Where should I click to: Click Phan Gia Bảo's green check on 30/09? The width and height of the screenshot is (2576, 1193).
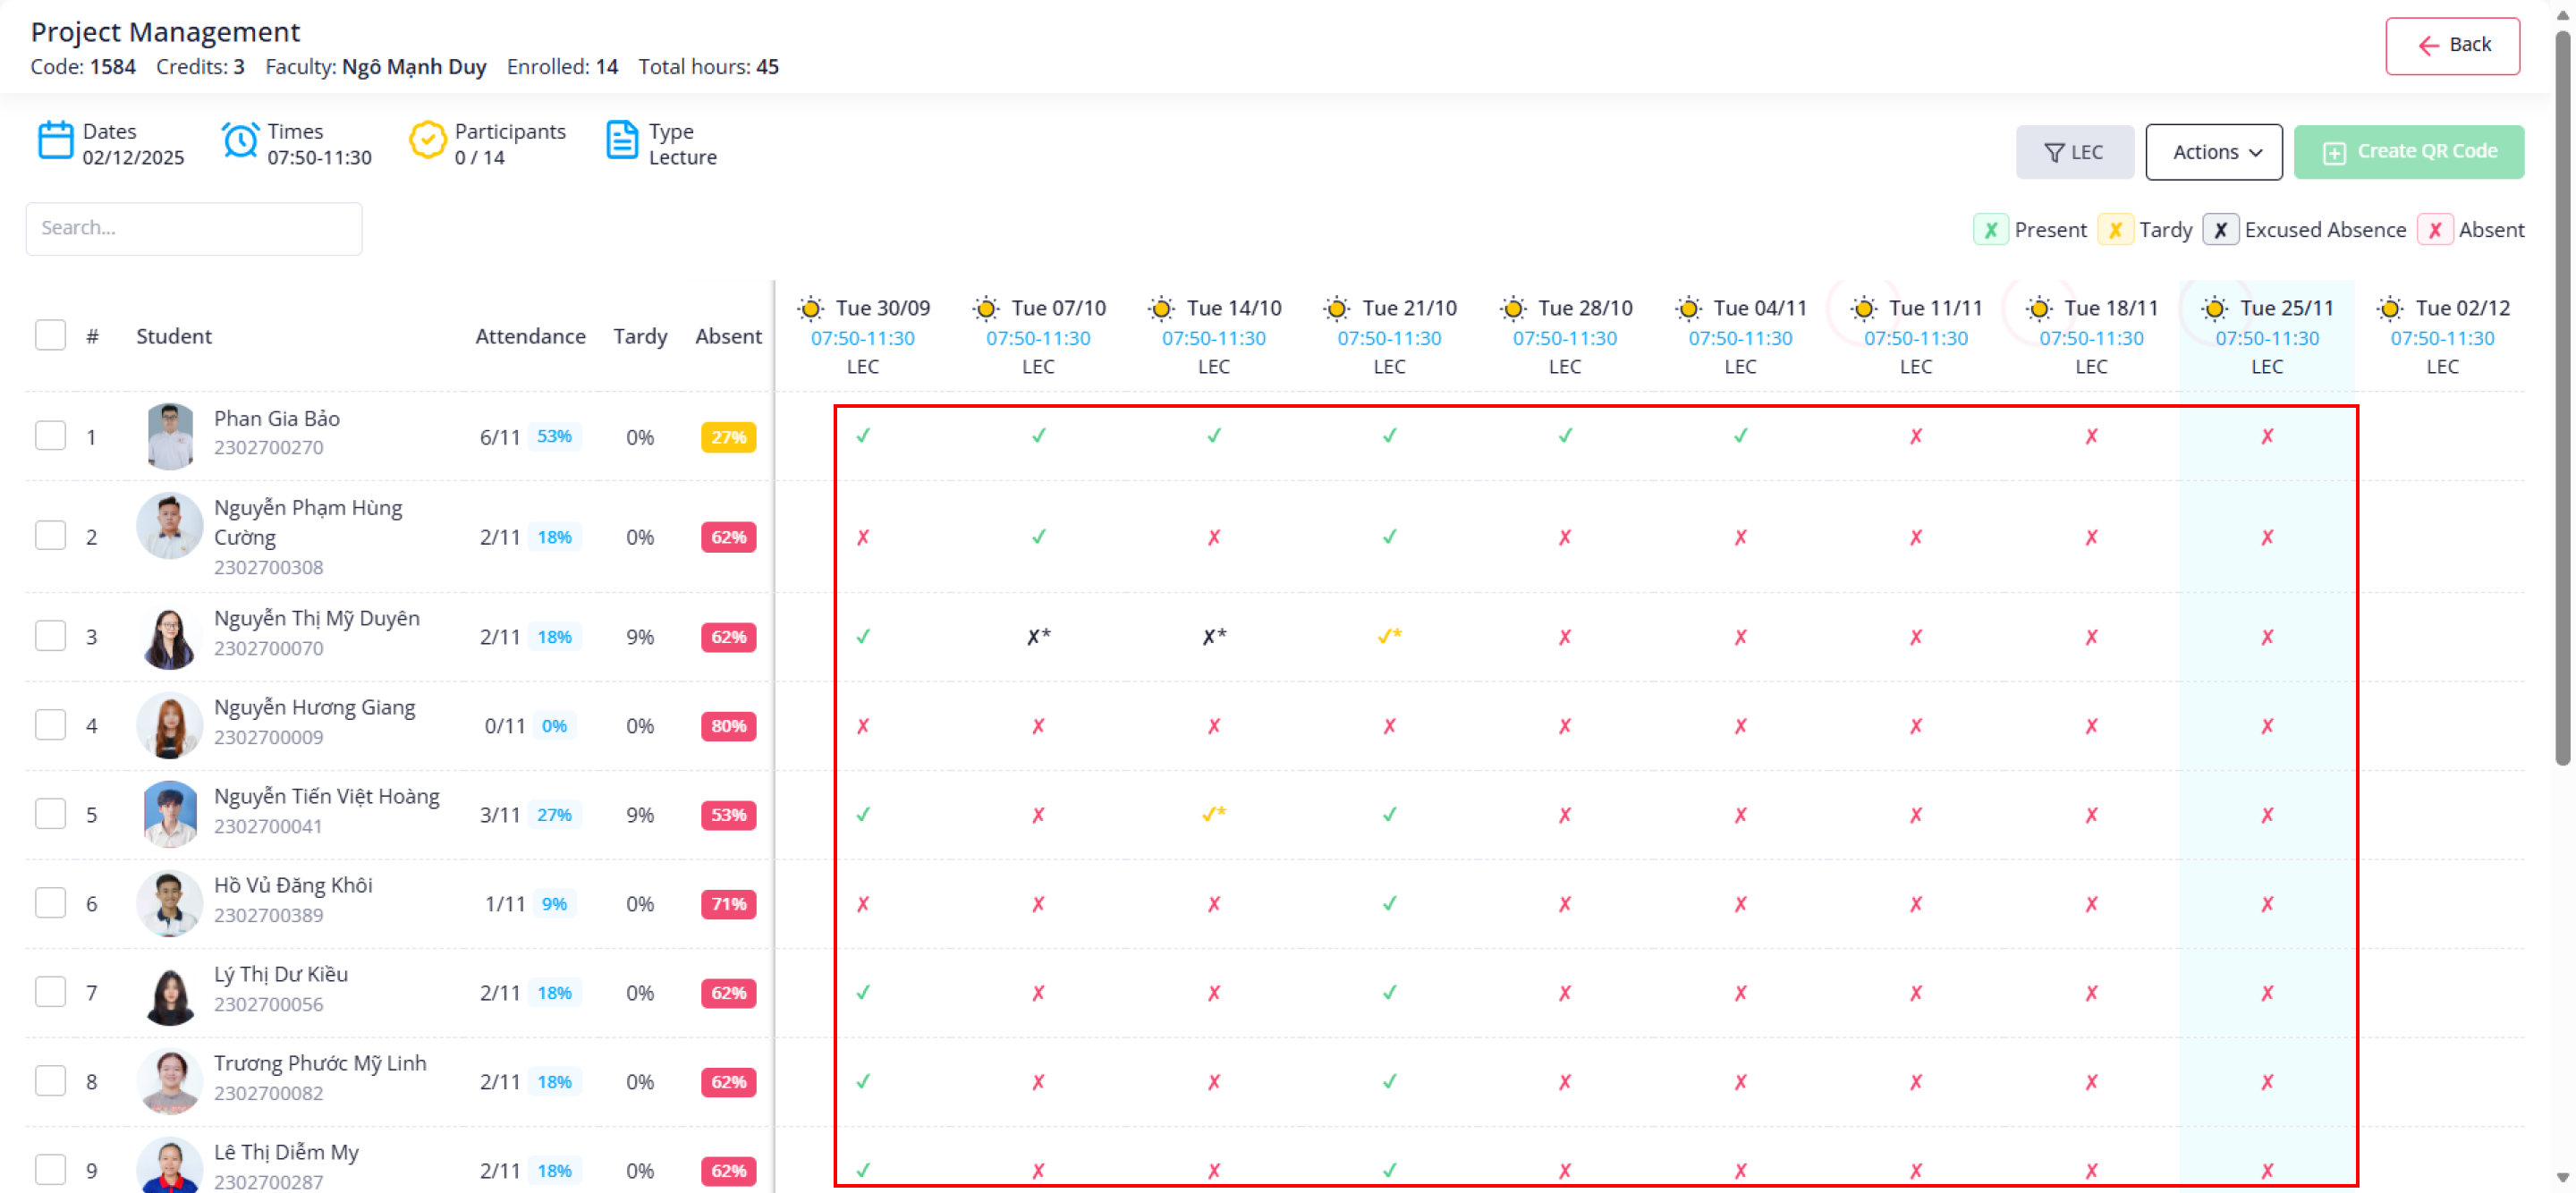pos(863,436)
